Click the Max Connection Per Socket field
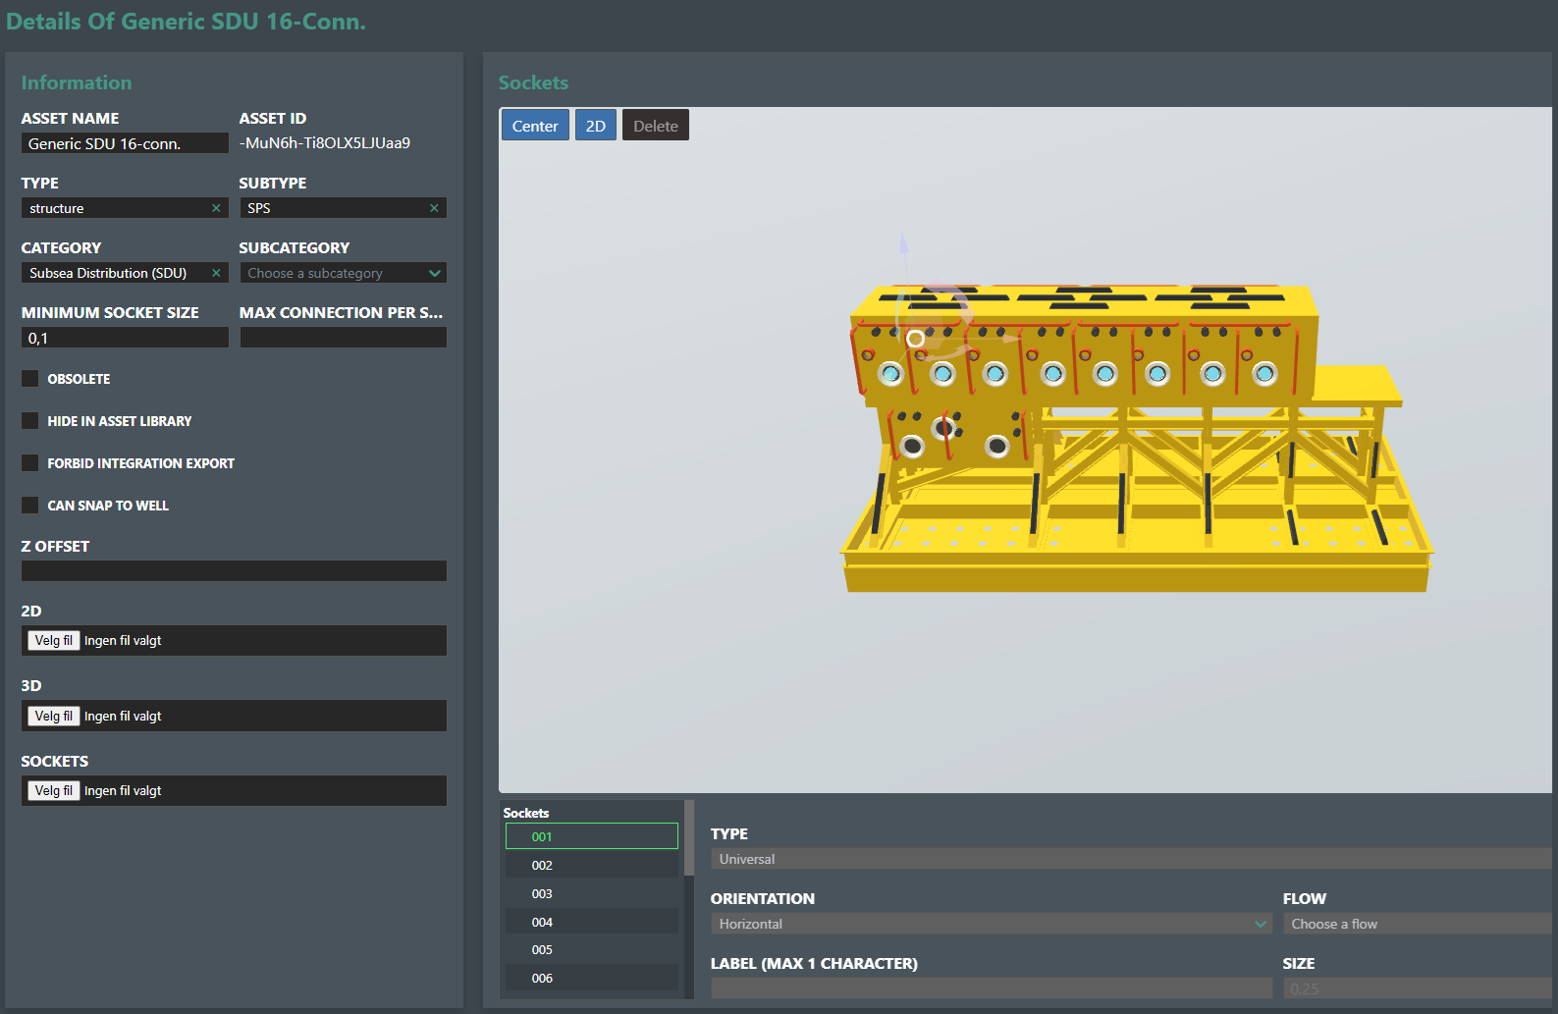Screen dimensions: 1558x1014 [x=343, y=338]
